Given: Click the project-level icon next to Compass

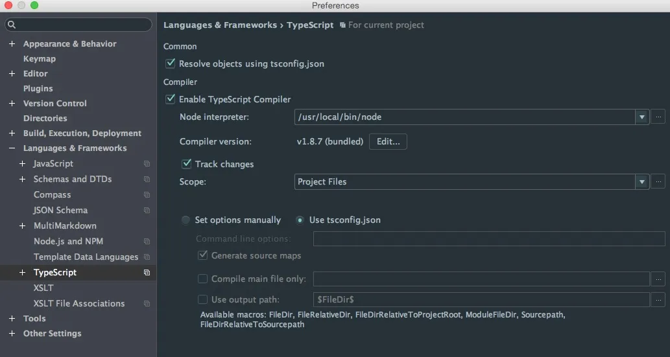Looking at the screenshot, I should 147,195.
